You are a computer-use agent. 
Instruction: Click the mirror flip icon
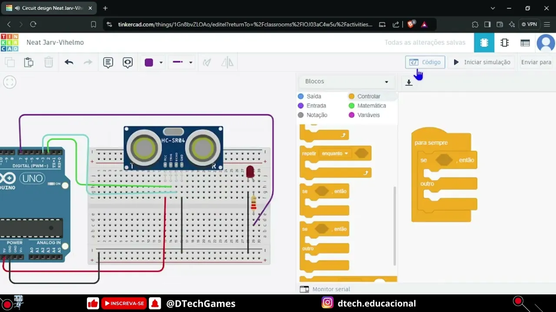227,62
